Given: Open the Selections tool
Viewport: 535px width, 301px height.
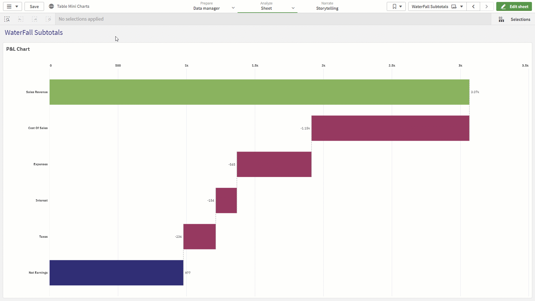Looking at the screenshot, I should click(514, 19).
